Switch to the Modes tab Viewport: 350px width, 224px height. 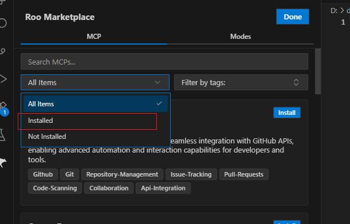click(x=241, y=37)
